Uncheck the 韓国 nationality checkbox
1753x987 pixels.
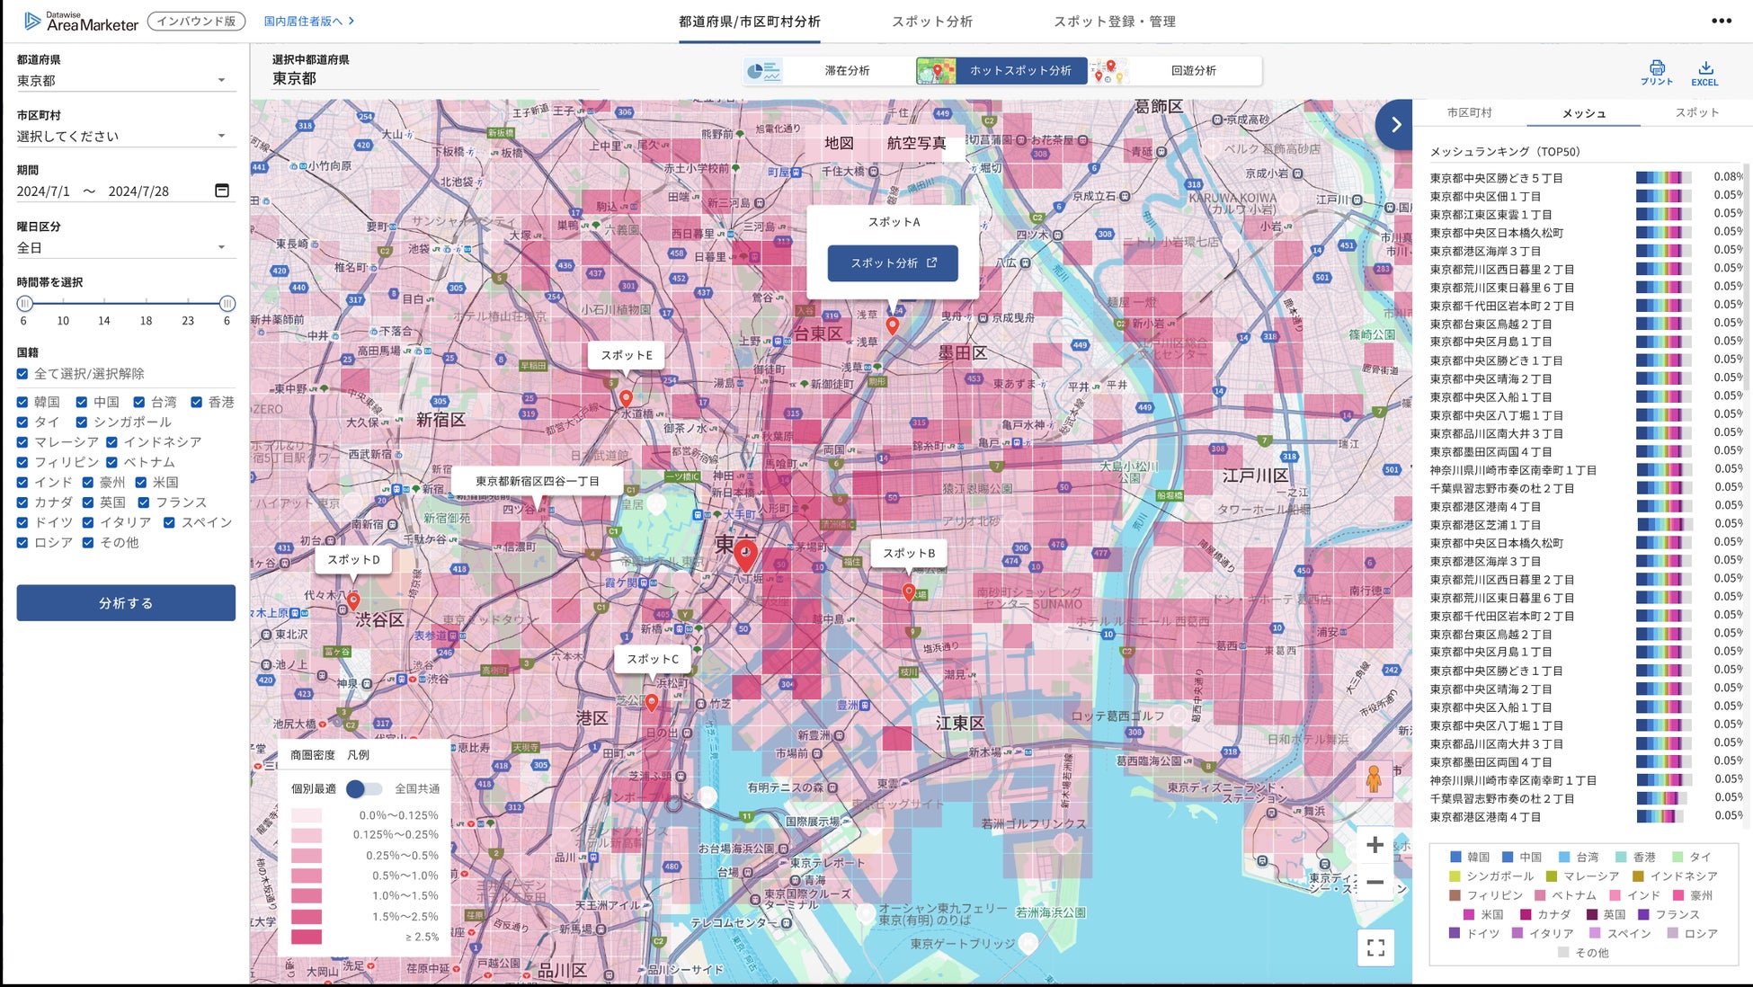[x=22, y=402]
